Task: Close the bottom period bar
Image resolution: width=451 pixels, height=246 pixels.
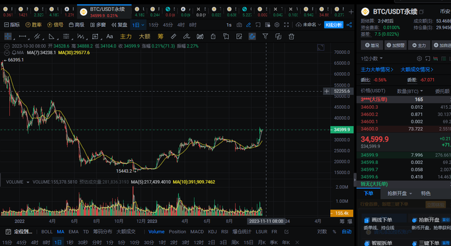Action: (297, 242)
